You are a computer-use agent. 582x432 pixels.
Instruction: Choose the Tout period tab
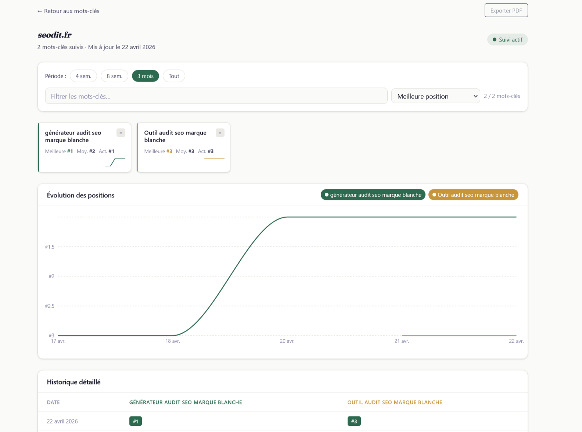point(174,76)
